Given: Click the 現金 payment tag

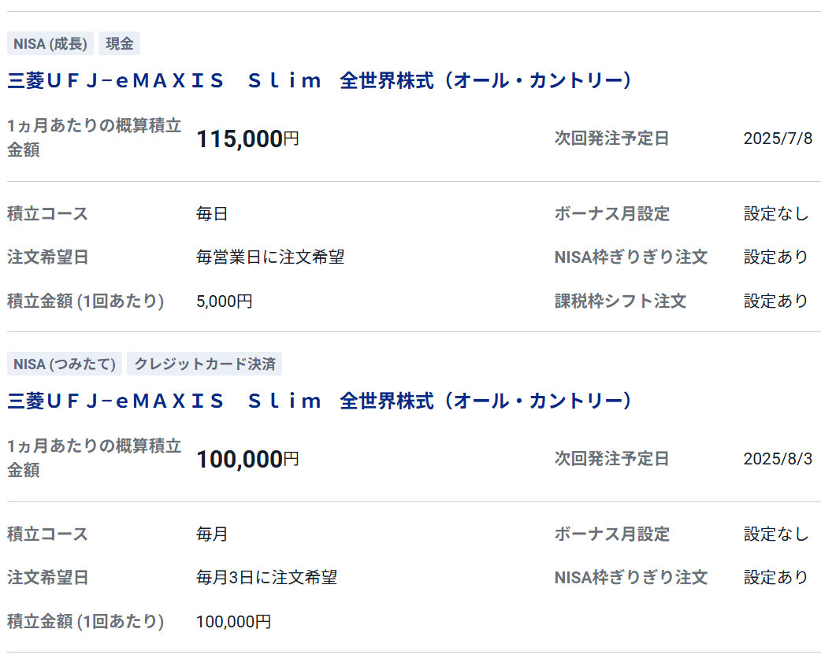Looking at the screenshot, I should [x=120, y=43].
